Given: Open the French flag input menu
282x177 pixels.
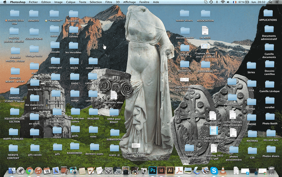Looking at the screenshot, I should pyautogui.click(x=235, y=2).
